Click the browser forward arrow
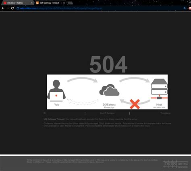Viewport: 191px width, 171px height. click(8, 8)
